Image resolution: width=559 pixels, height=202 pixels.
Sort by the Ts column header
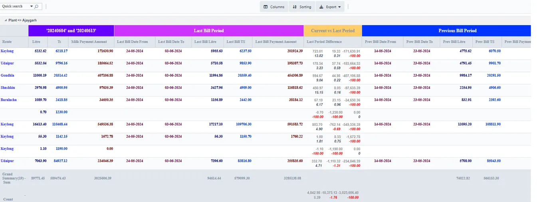click(x=58, y=42)
